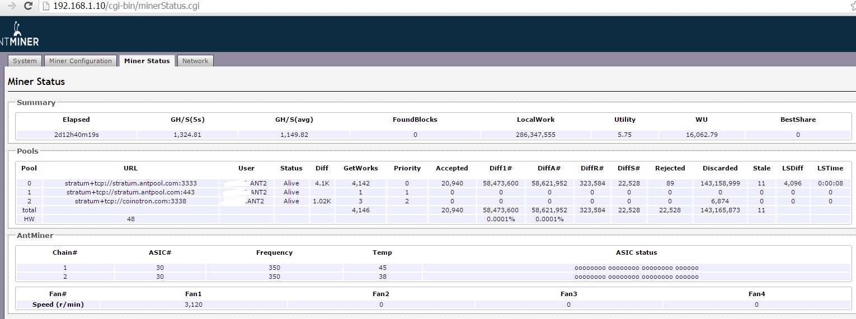This screenshot has width=856, height=319.
Task: Click the Rejected column header in Pools
Action: coord(670,168)
